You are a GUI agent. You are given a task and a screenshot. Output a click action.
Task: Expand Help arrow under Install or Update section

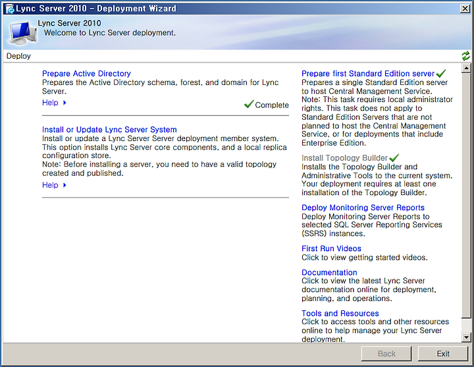[x=65, y=185]
